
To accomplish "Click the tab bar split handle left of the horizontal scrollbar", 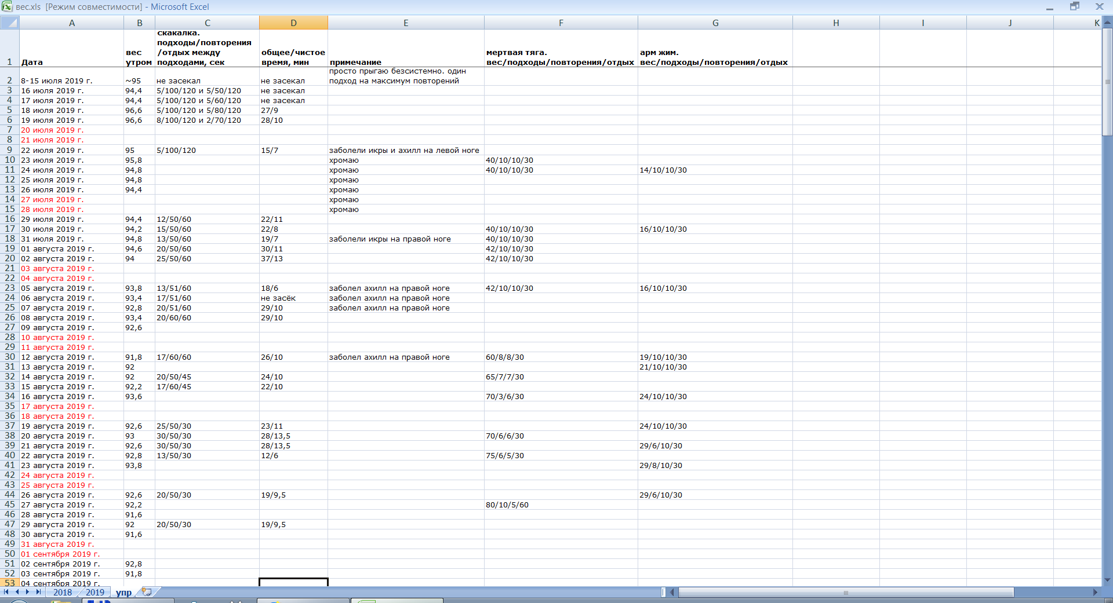I will tap(664, 592).
